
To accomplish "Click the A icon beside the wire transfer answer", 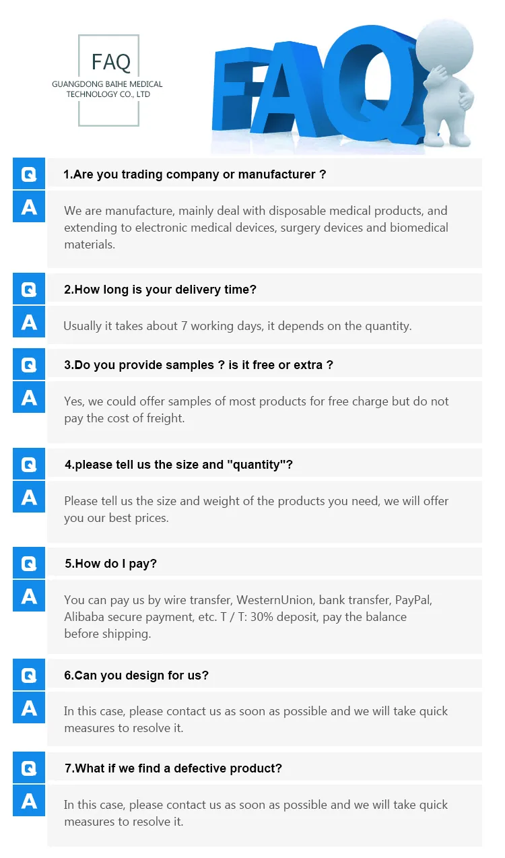I will coord(29,595).
